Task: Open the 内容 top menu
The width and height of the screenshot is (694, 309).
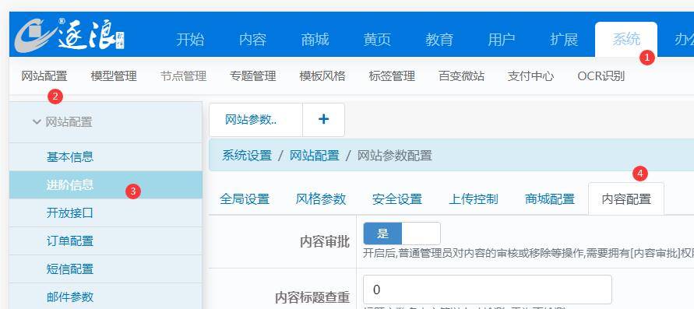Action: pyautogui.click(x=252, y=40)
